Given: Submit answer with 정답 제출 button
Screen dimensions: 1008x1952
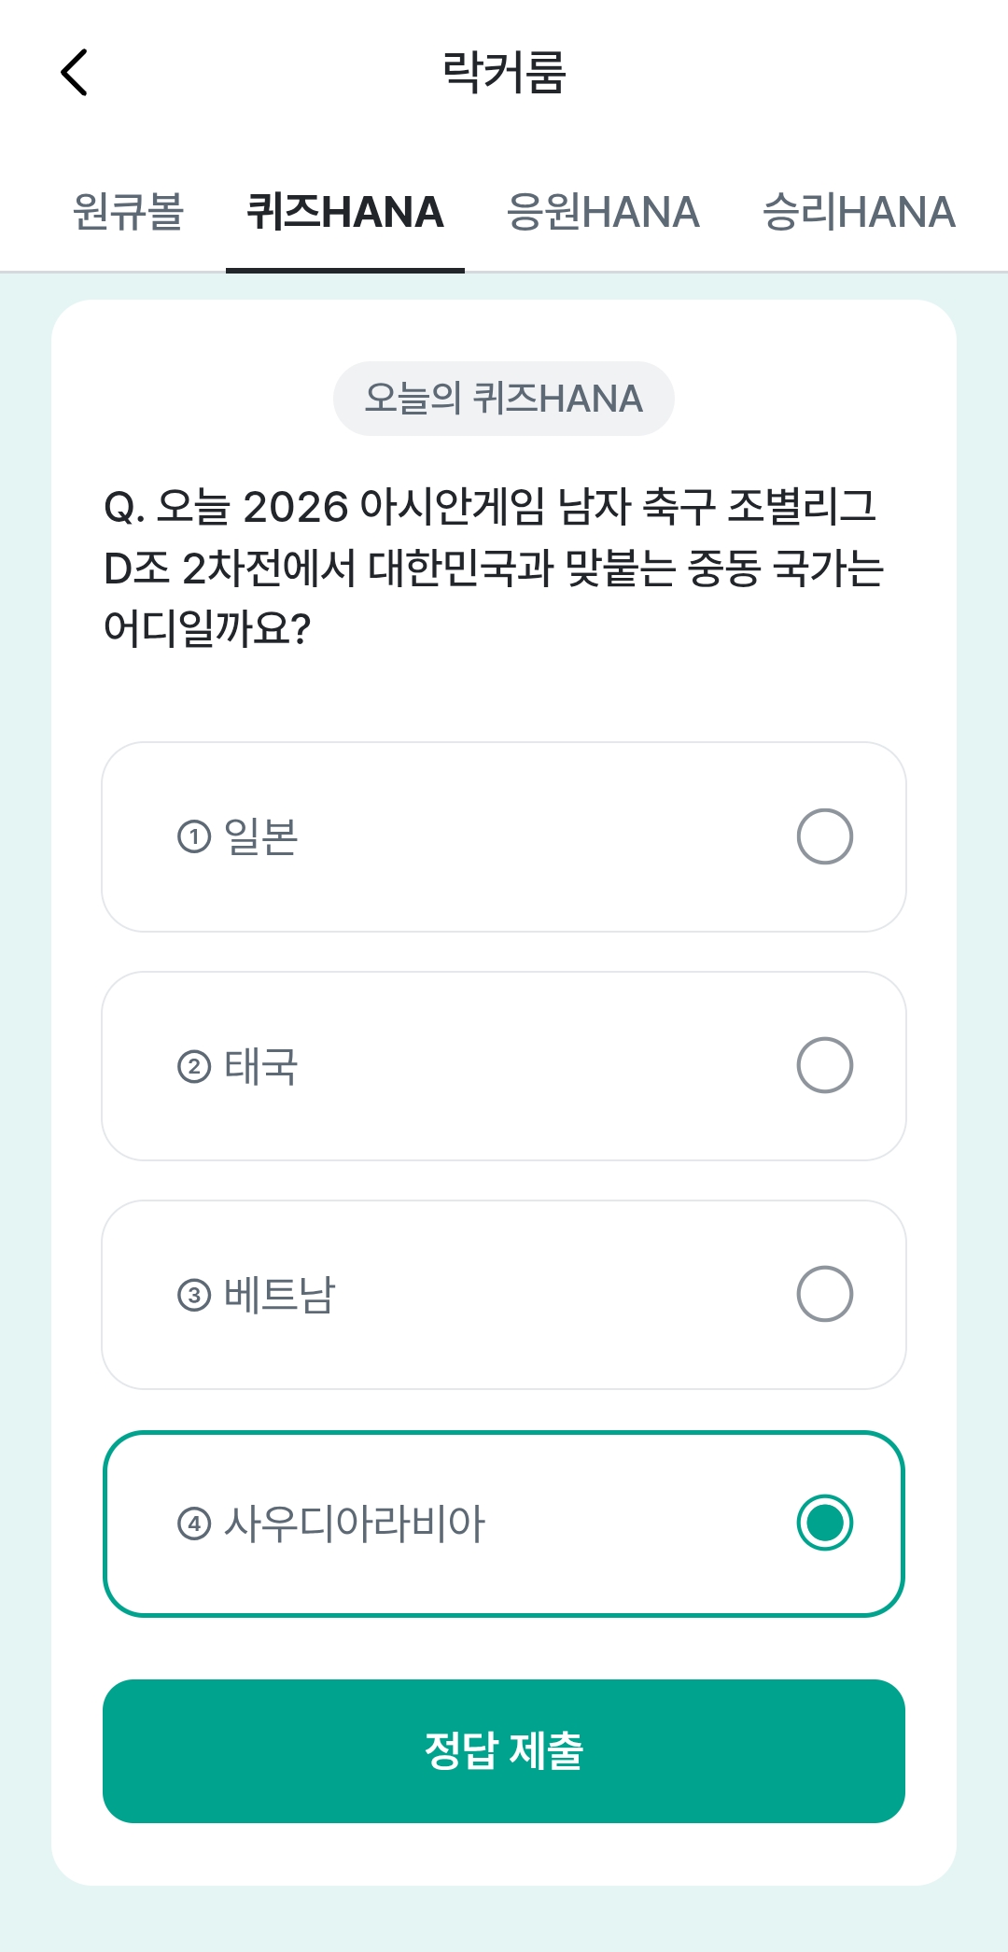Looking at the screenshot, I should pyautogui.click(x=504, y=1751).
